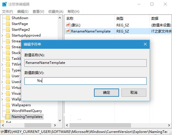Expand the StartupApproved key
This screenshot has height=135, width=172.
2,35
